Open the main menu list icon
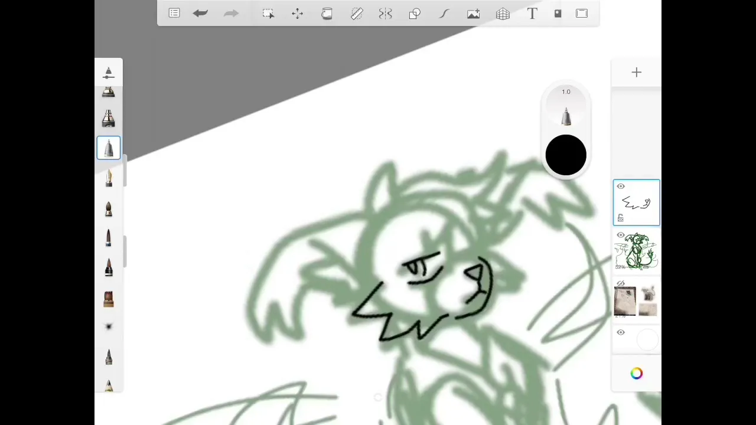 coord(174,13)
